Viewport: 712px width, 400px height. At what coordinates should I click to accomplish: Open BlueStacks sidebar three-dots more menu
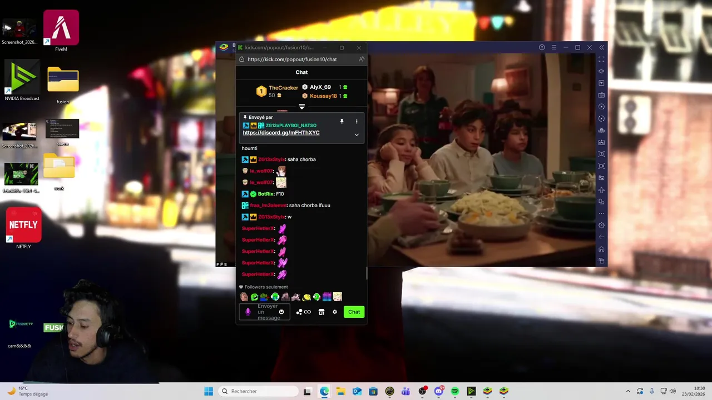point(601,213)
